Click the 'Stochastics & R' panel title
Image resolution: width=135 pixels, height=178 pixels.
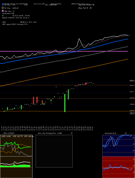point(110,133)
